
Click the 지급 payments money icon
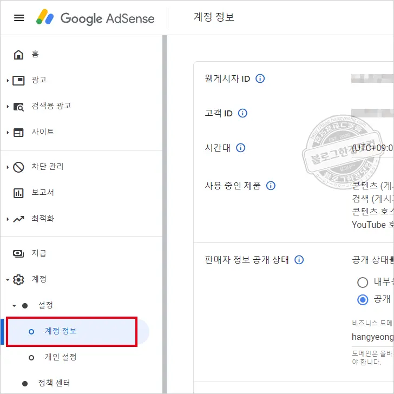[x=18, y=253]
